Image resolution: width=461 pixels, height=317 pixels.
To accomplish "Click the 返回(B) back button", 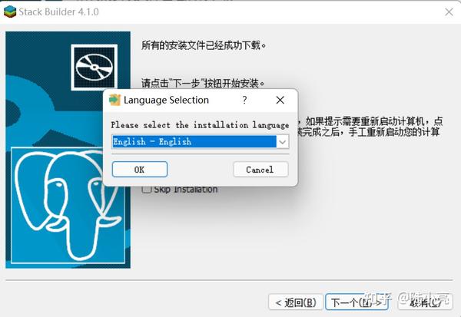I will coord(296,302).
